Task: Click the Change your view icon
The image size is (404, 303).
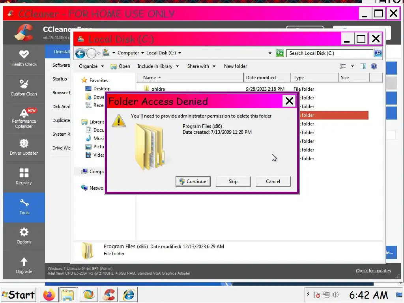Action: click(x=342, y=66)
